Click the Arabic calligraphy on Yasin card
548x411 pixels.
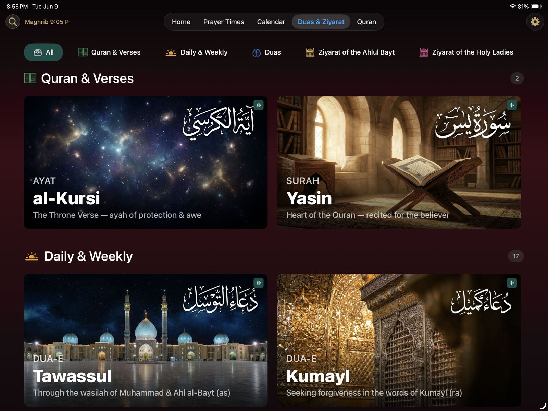coord(473,123)
